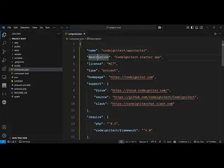Screen dimensions: 224x168
Task: Open the Edit menu
Action: click(15, 27)
